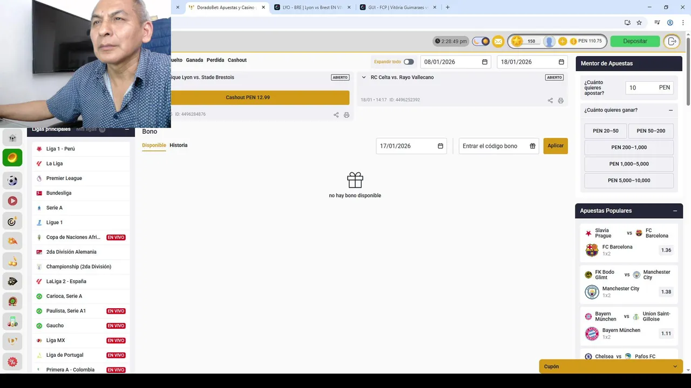691x388 pixels.
Task: Collapse the ¿Cuánto quieres ganar? section
Action: [x=670, y=110]
